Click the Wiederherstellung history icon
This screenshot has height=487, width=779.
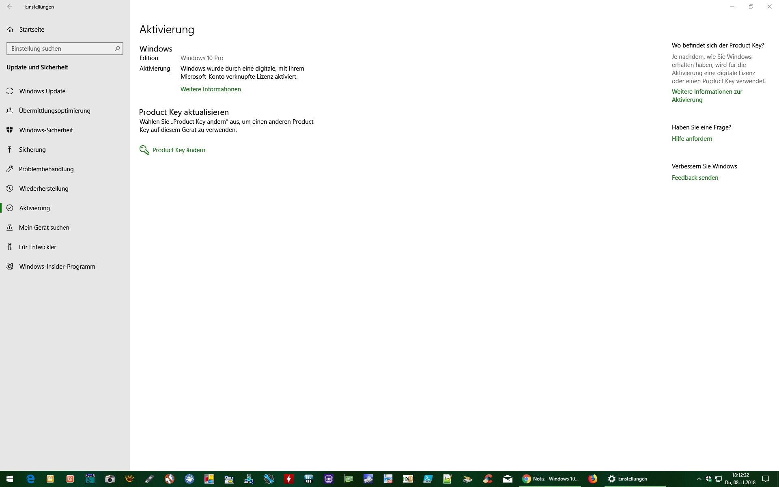click(10, 189)
